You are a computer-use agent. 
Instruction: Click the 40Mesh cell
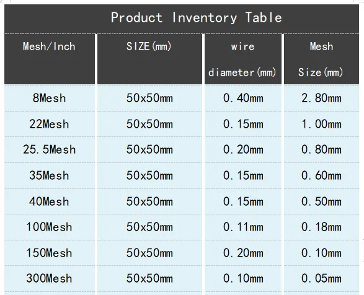tap(49, 201)
